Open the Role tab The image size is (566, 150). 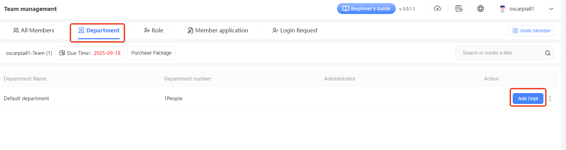coord(153,30)
